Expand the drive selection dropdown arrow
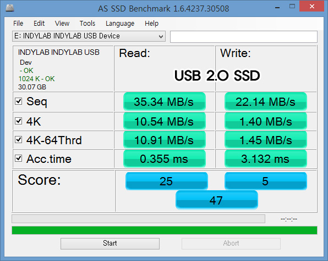The width and height of the screenshot is (328, 261). click(x=161, y=37)
